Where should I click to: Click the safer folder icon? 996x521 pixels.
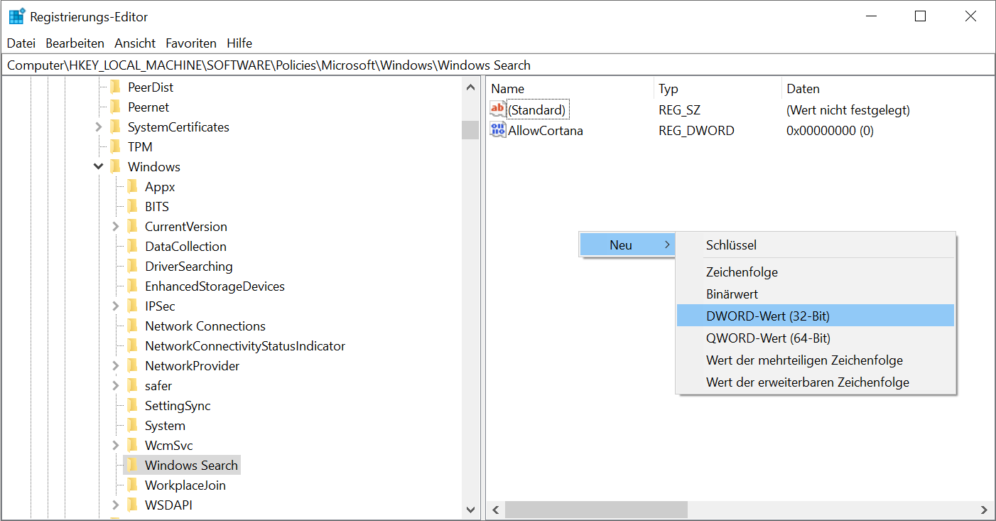[x=133, y=386]
